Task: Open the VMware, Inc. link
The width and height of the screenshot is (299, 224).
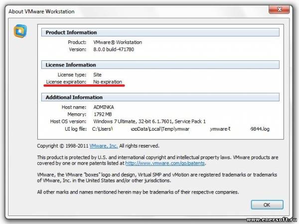Action: [104, 146]
